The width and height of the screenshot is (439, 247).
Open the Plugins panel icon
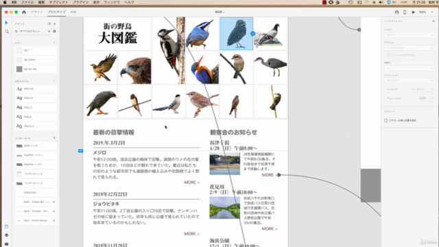pos(6,244)
